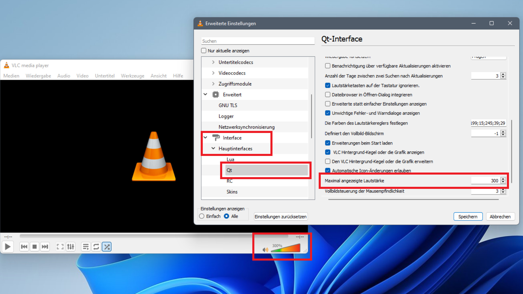Collapse the Hauptinterfaces tree node
The width and height of the screenshot is (523, 294).
point(213,148)
